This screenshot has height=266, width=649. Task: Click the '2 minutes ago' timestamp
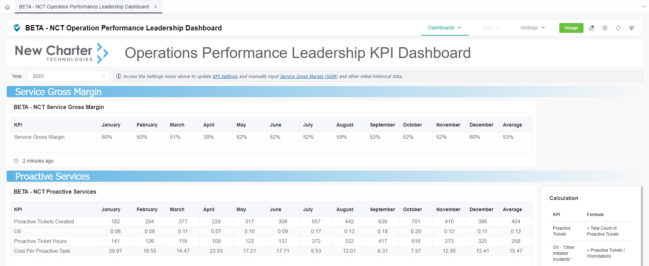38,161
